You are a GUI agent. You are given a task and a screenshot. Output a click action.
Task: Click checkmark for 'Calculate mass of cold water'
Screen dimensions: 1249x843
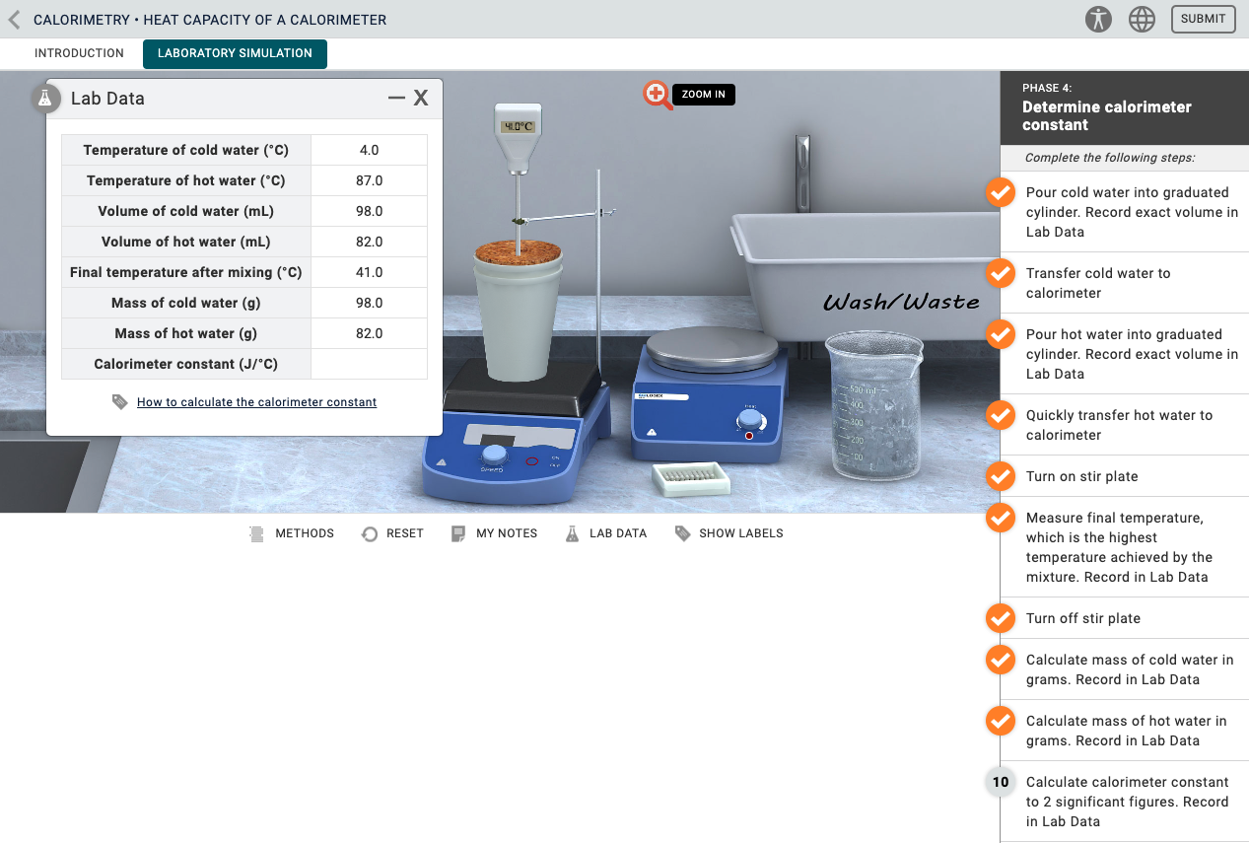pos(1001,660)
